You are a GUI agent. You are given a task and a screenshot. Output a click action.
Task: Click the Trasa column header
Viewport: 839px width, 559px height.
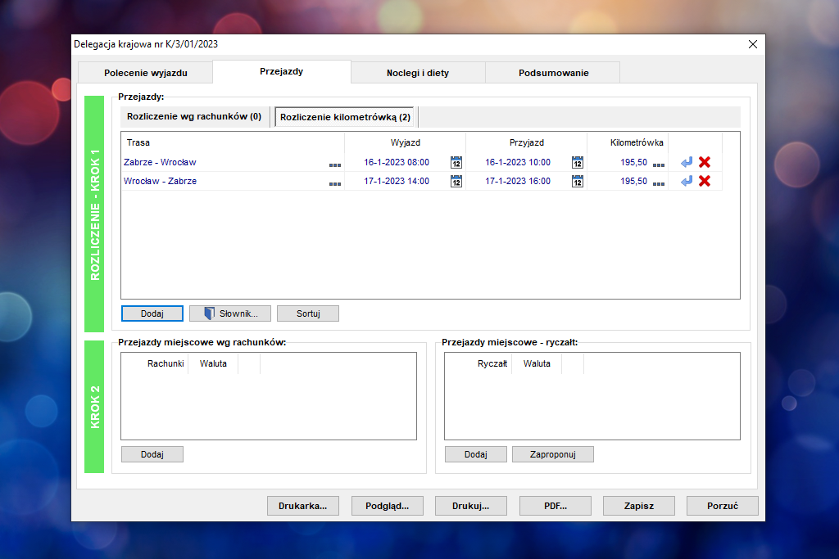[232, 142]
